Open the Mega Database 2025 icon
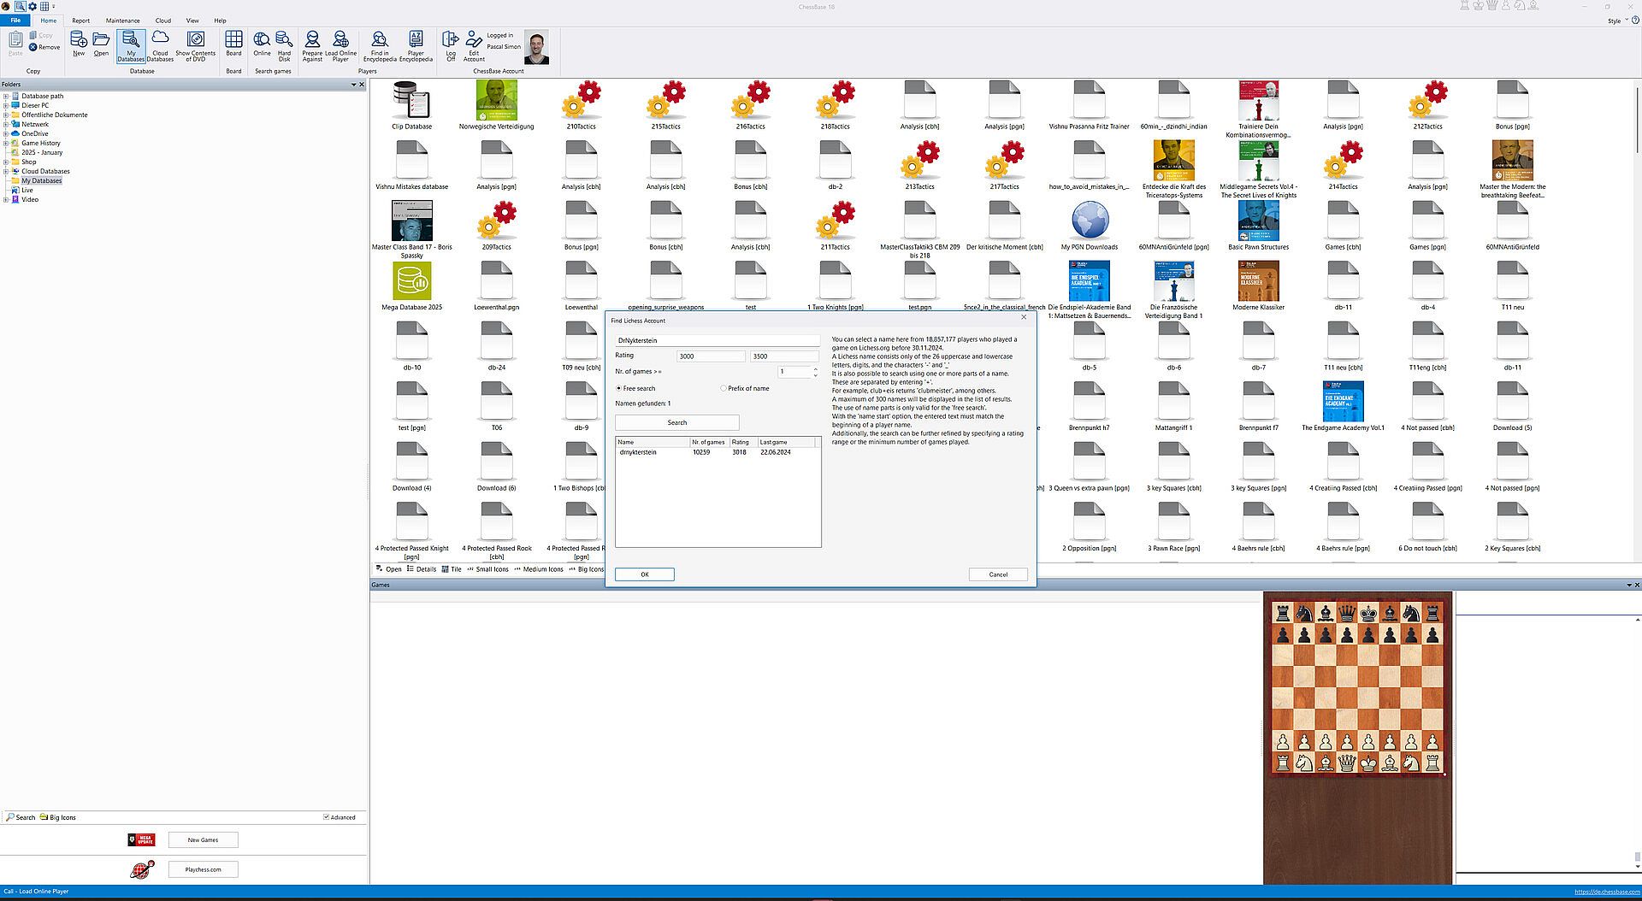 tap(411, 282)
